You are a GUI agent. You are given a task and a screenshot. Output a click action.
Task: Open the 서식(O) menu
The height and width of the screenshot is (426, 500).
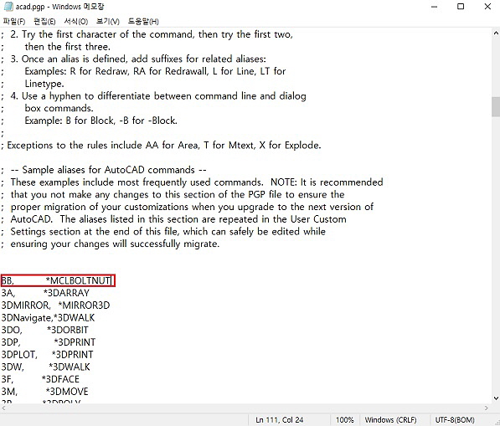(x=76, y=22)
